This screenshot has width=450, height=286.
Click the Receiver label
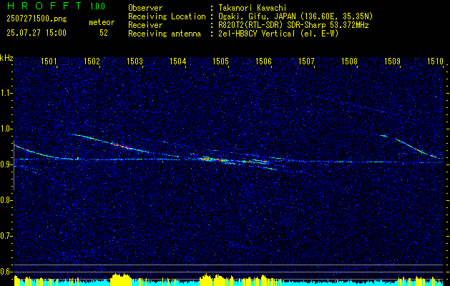[145, 25]
